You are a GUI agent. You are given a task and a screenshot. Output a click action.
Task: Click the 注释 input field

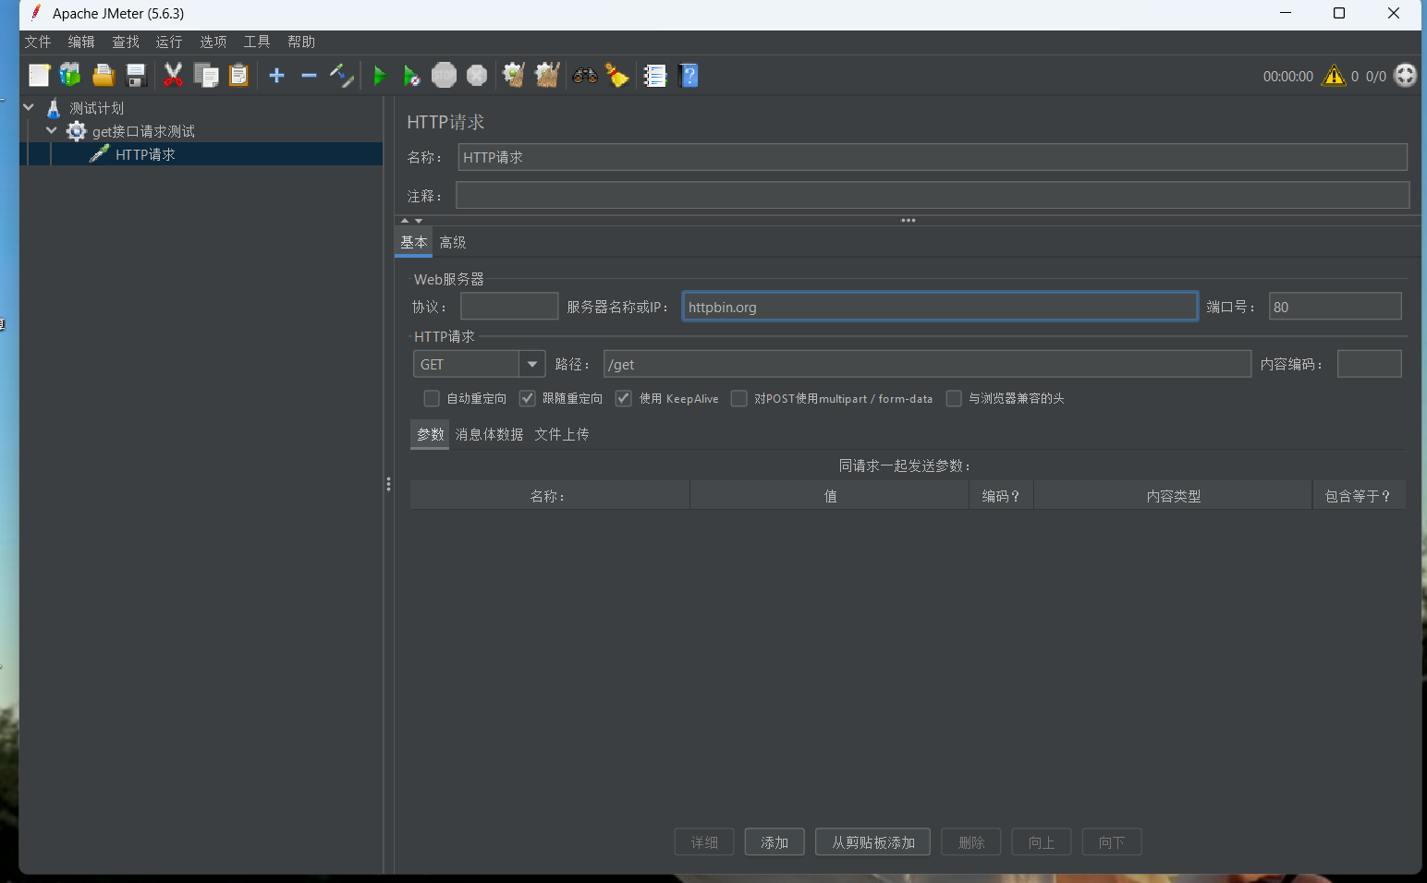[933, 195]
